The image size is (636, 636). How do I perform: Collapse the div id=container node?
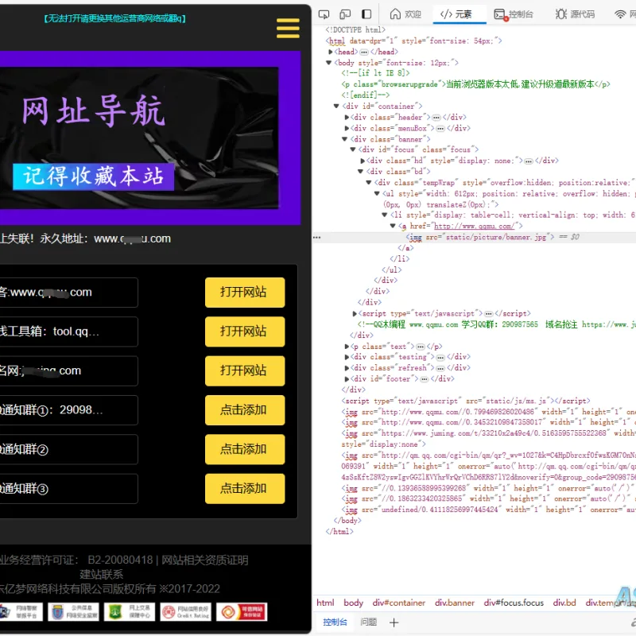tap(336, 107)
